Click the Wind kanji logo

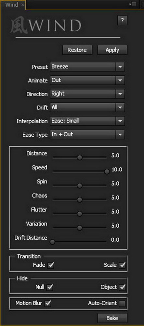(x=19, y=26)
